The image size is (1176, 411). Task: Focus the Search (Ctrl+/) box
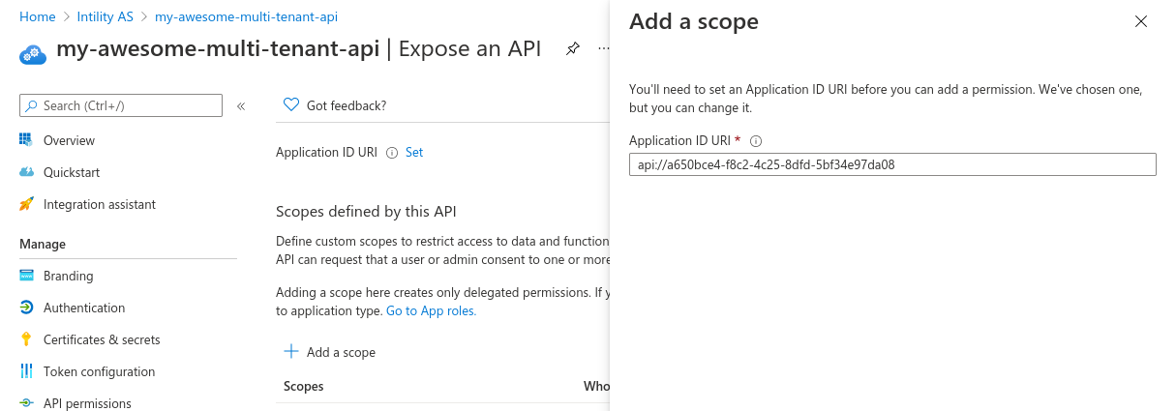pyautogui.click(x=121, y=105)
